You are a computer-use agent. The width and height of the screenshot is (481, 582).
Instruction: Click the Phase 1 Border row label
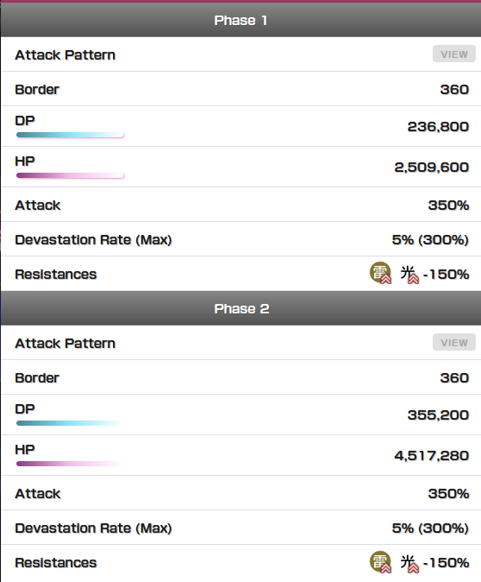[x=37, y=90]
